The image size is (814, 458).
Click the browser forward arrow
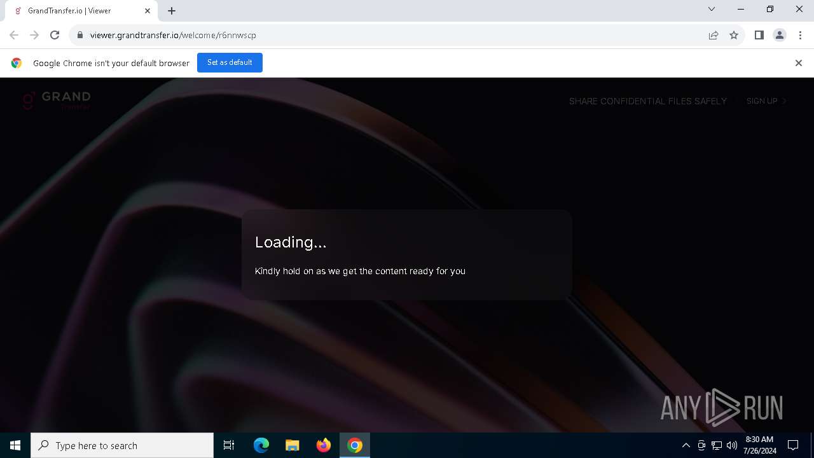point(34,35)
